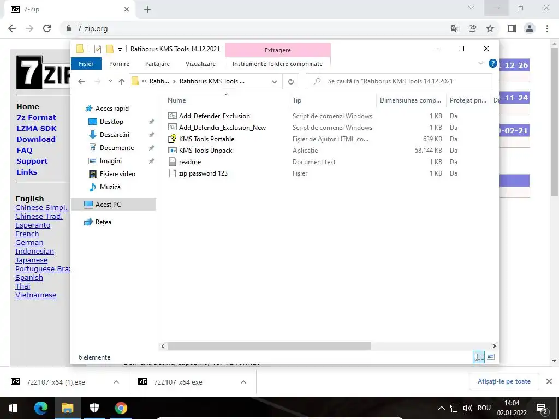Open Chrome tab search chevron
559x419 pixels.
tap(471, 8)
